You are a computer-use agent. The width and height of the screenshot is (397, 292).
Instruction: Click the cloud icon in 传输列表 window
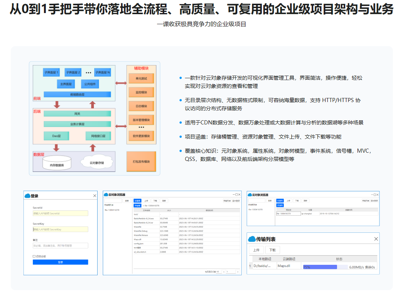(x=251, y=239)
